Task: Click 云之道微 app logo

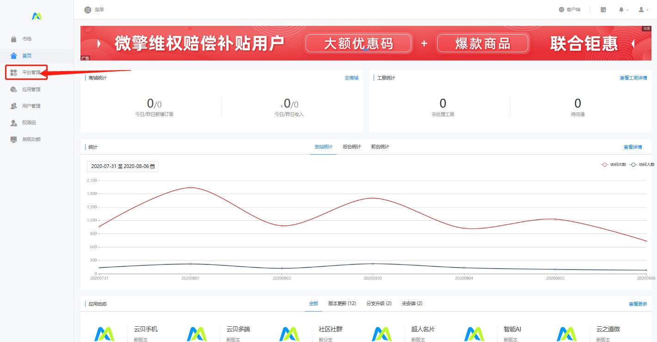Action: 567,334
